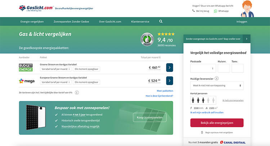Click info icon beside Totaal per maand

160,57
